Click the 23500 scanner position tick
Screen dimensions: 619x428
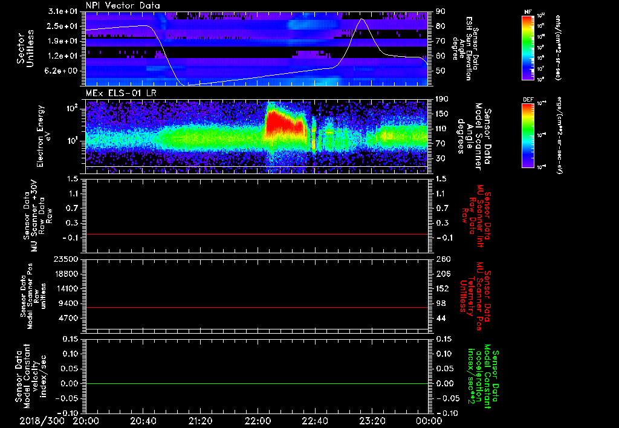point(66,259)
